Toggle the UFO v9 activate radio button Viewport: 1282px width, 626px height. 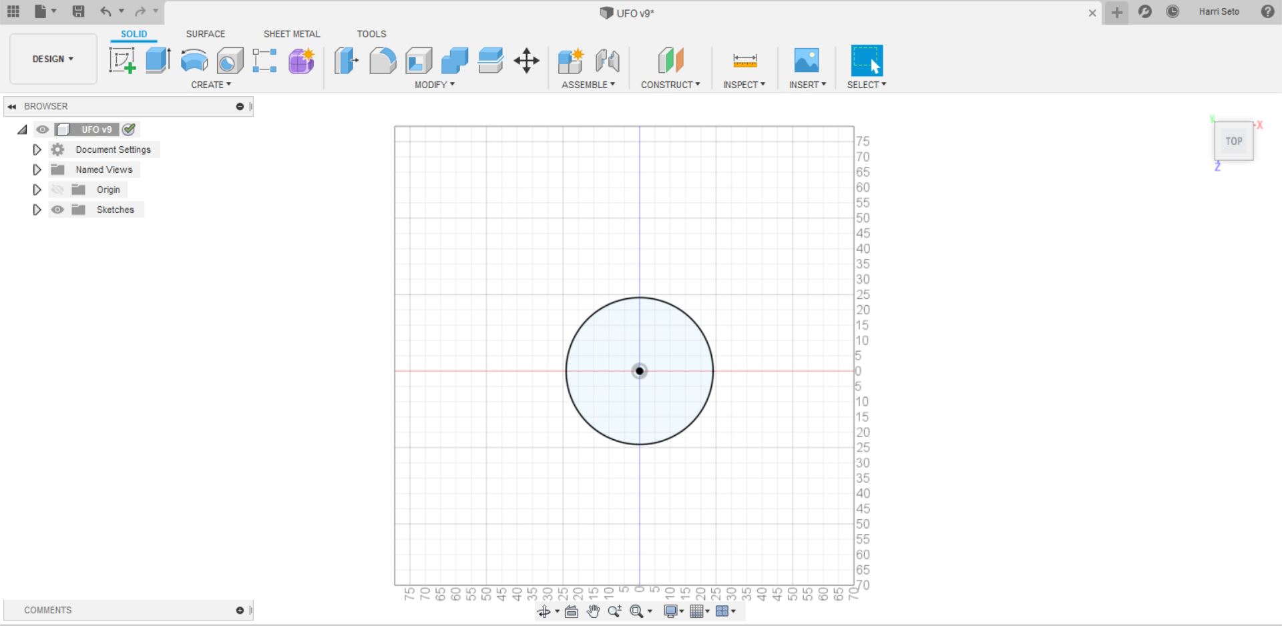129,129
